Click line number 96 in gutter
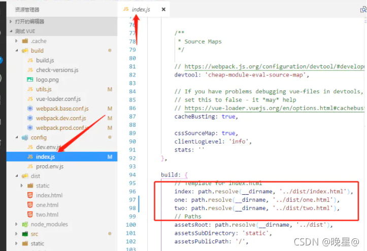 (x=132, y=191)
